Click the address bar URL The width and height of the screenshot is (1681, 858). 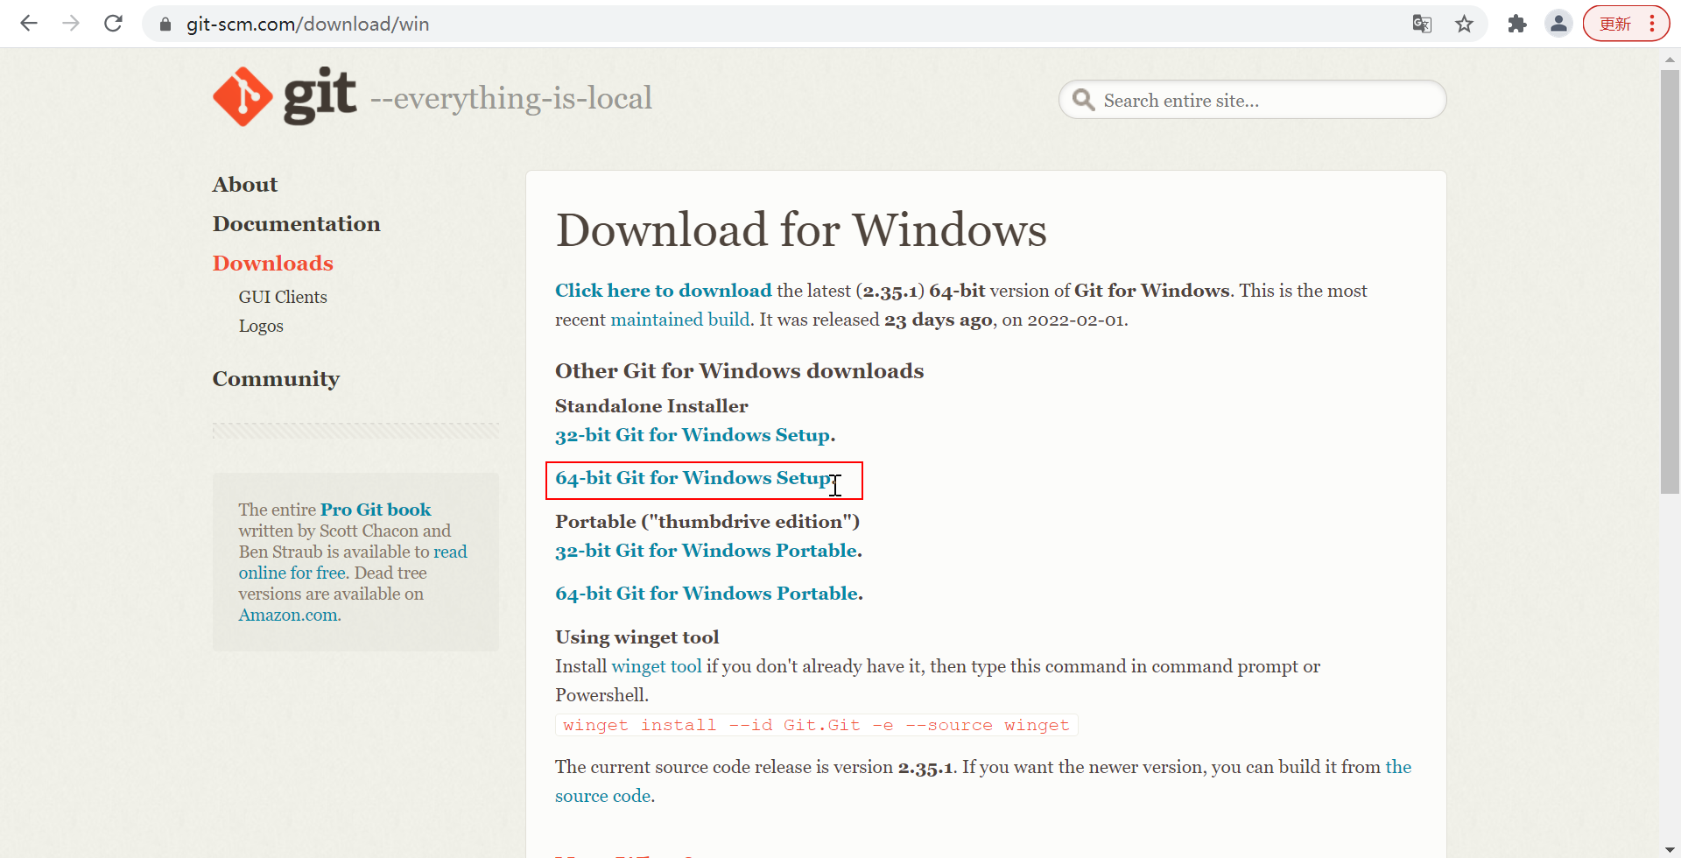tap(307, 25)
